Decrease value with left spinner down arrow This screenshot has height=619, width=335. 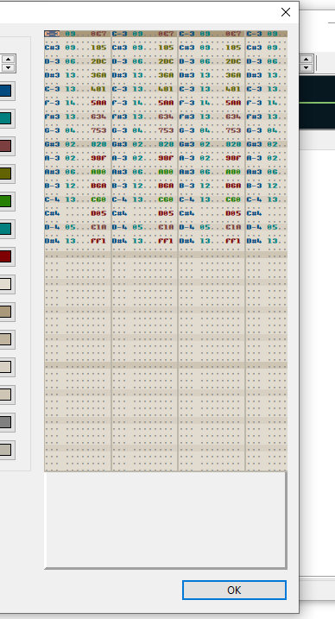(9, 67)
